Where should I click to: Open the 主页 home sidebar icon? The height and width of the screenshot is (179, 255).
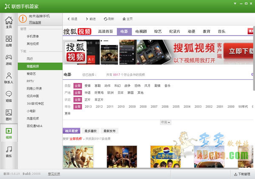point(9,22)
